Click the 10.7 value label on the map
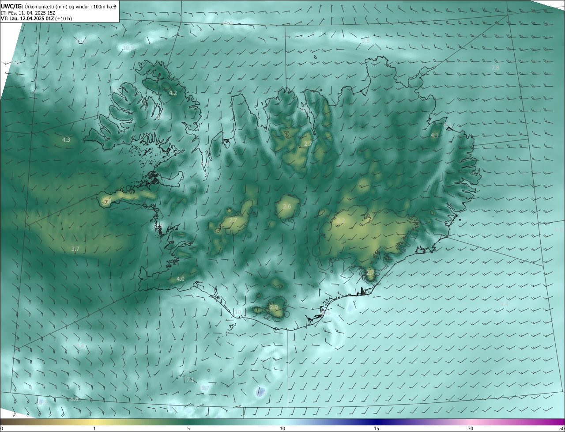 [x=204, y=388]
